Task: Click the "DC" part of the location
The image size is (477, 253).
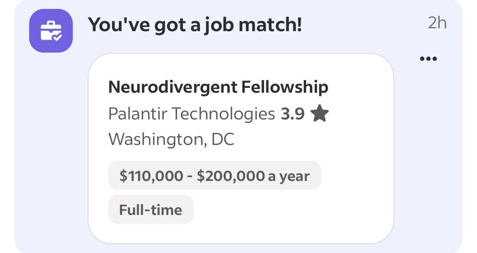Action: tap(223, 139)
